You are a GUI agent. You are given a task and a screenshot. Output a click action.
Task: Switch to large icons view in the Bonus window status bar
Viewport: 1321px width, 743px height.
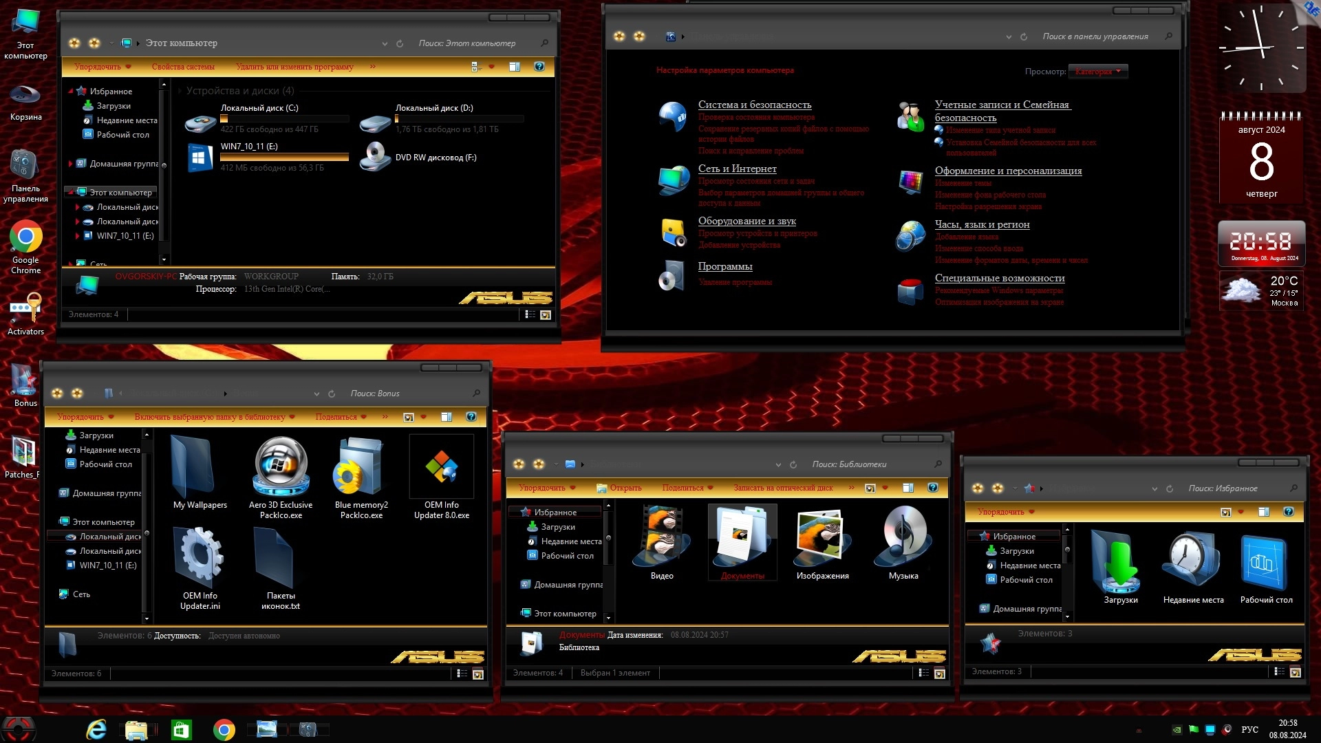[x=478, y=674]
